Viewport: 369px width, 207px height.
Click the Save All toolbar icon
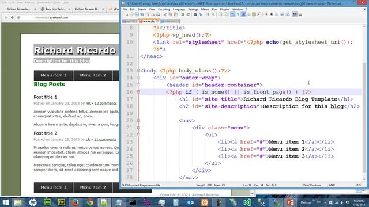point(142,14)
